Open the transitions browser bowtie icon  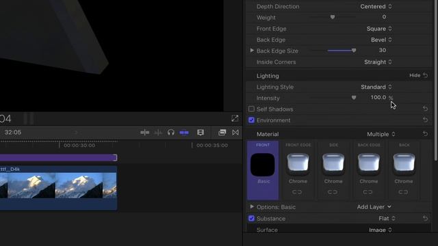[x=235, y=133]
